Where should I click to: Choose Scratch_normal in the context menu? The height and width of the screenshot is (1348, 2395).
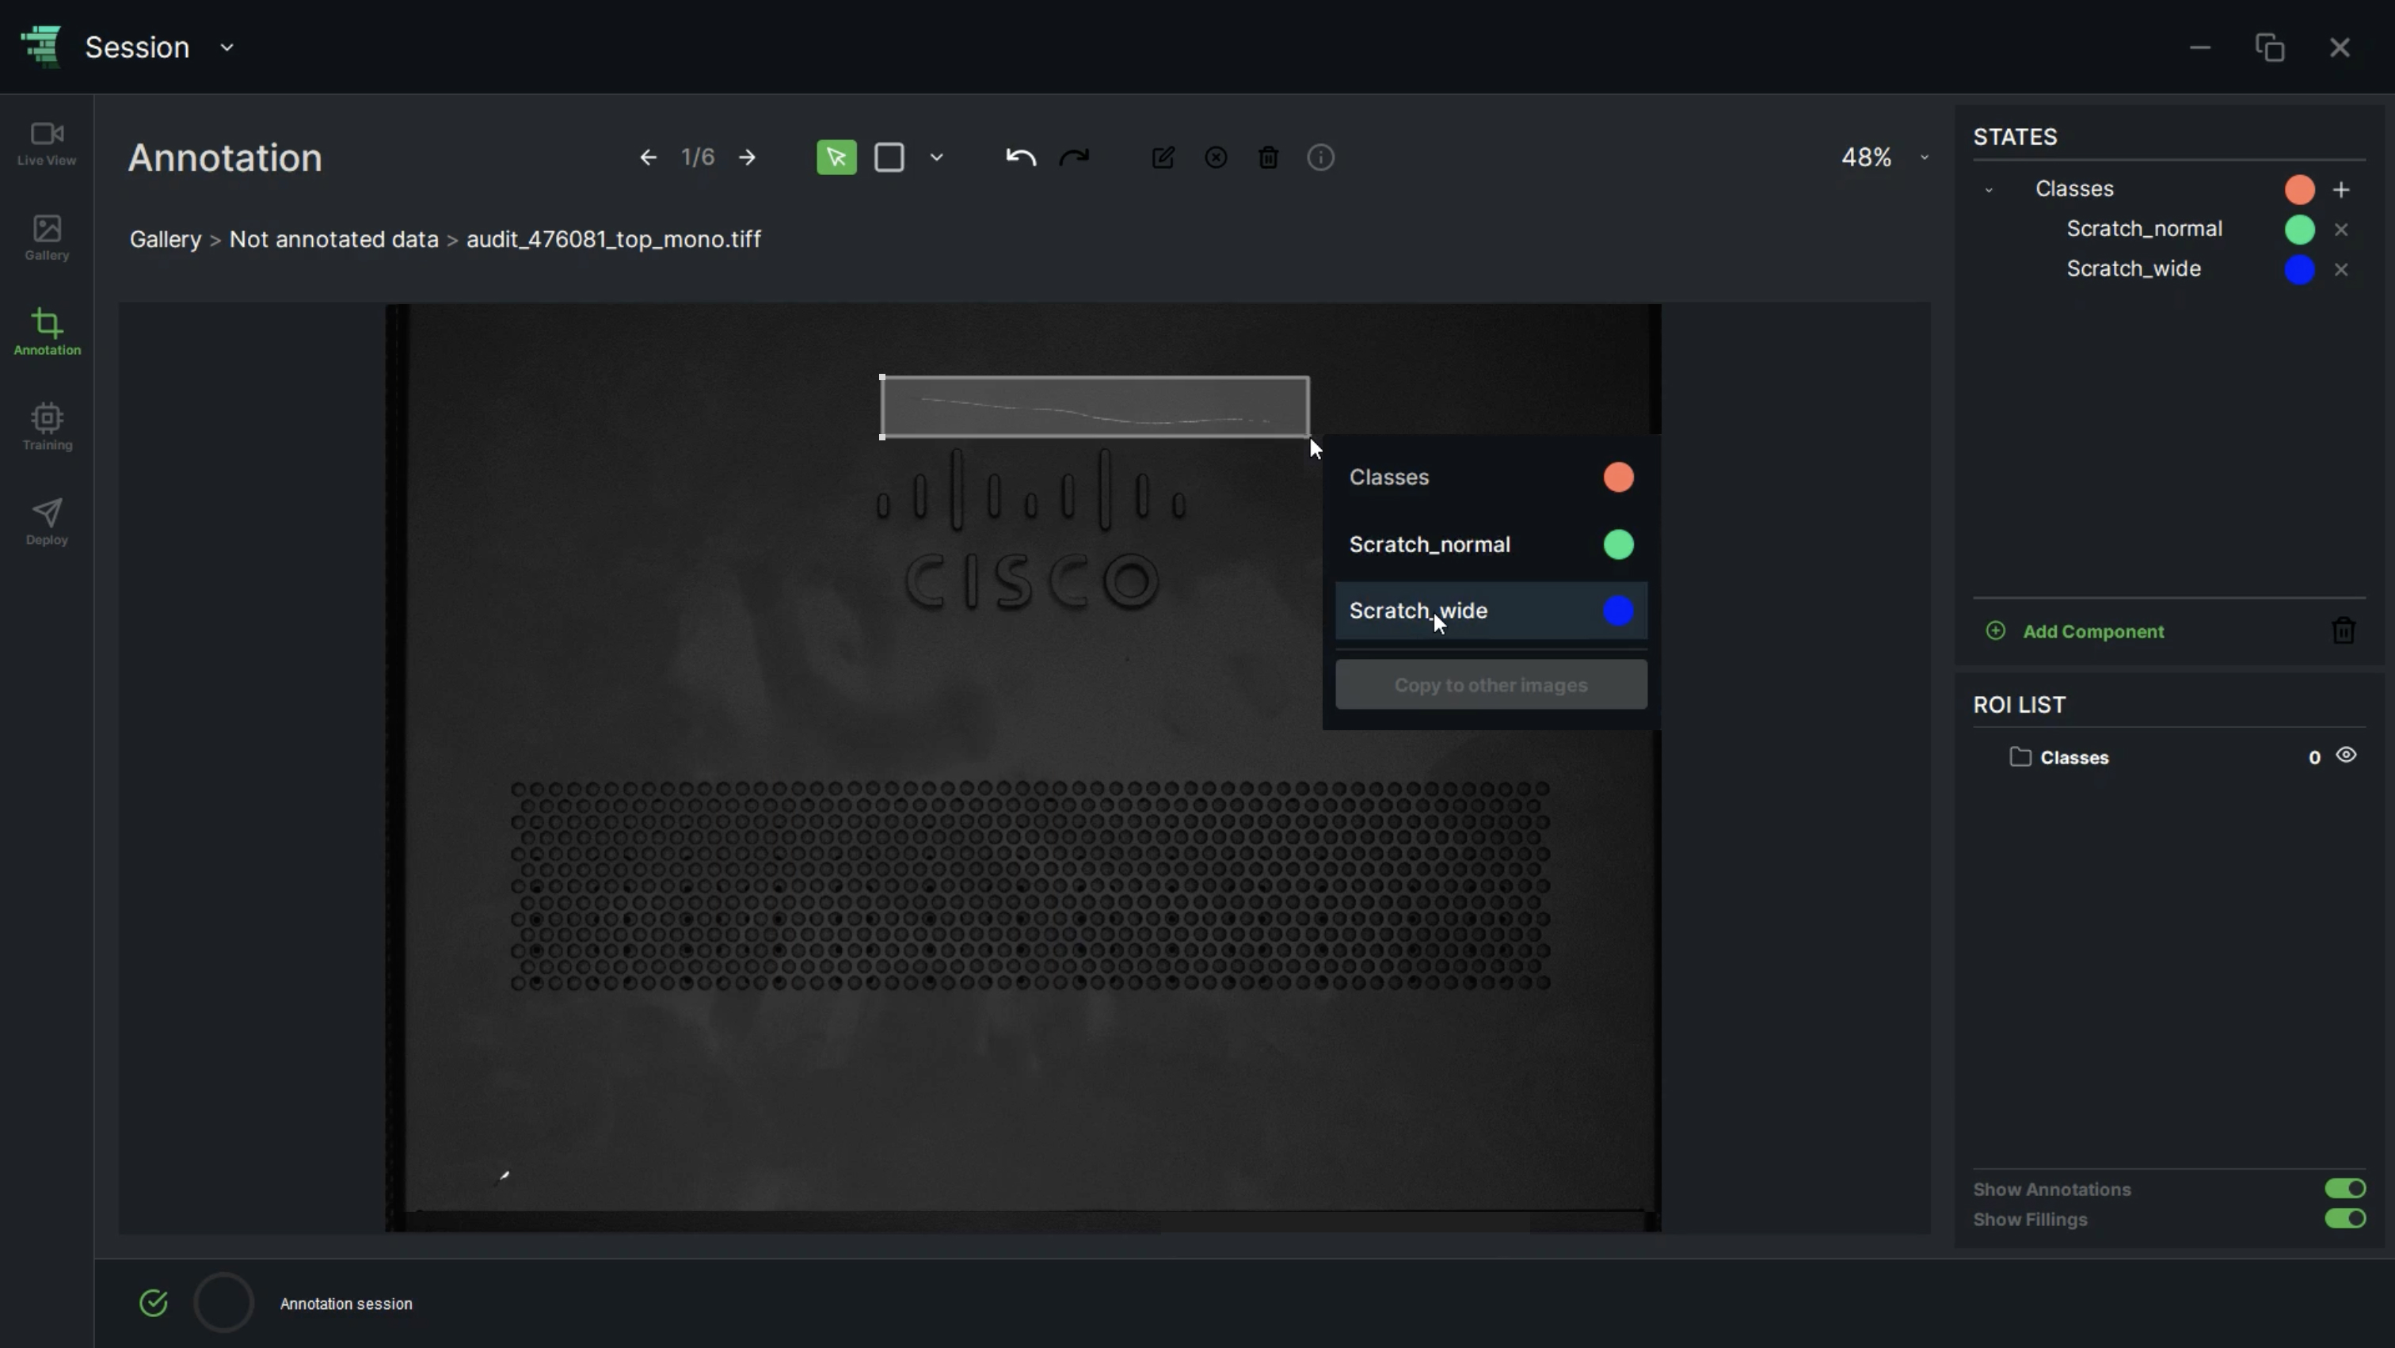[1491, 544]
